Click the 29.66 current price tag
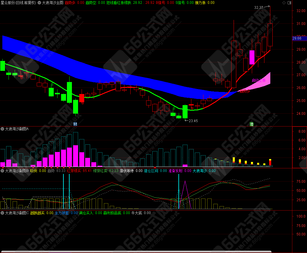The image size is (307, 253). [x=299, y=38]
